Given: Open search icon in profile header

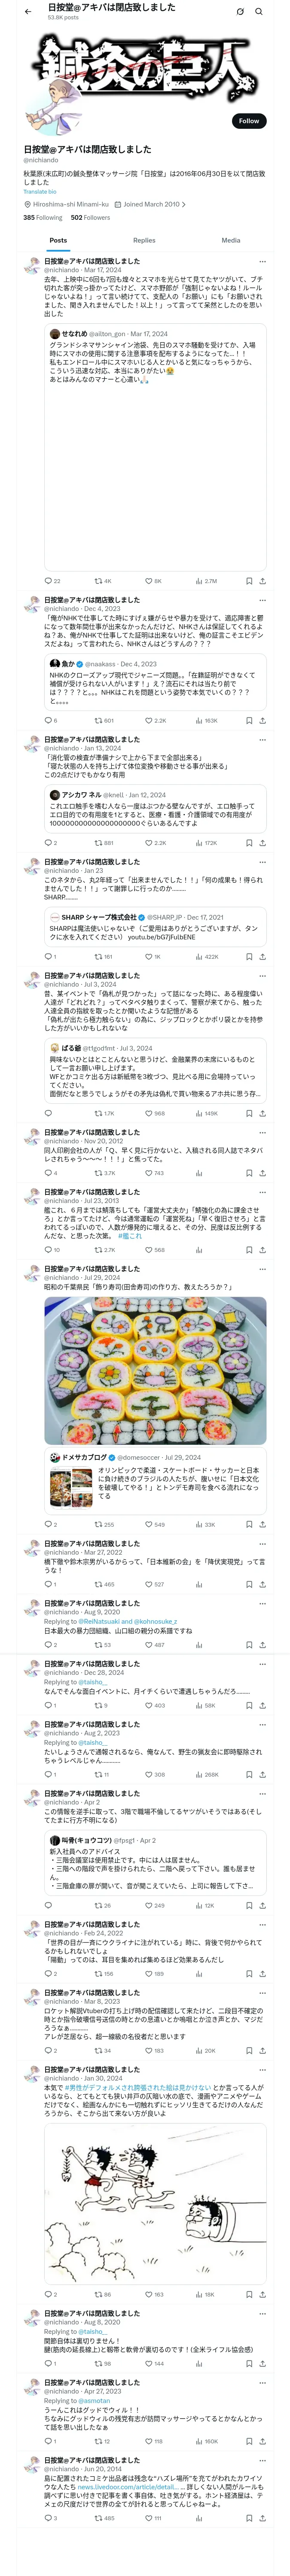Looking at the screenshot, I should (x=259, y=12).
